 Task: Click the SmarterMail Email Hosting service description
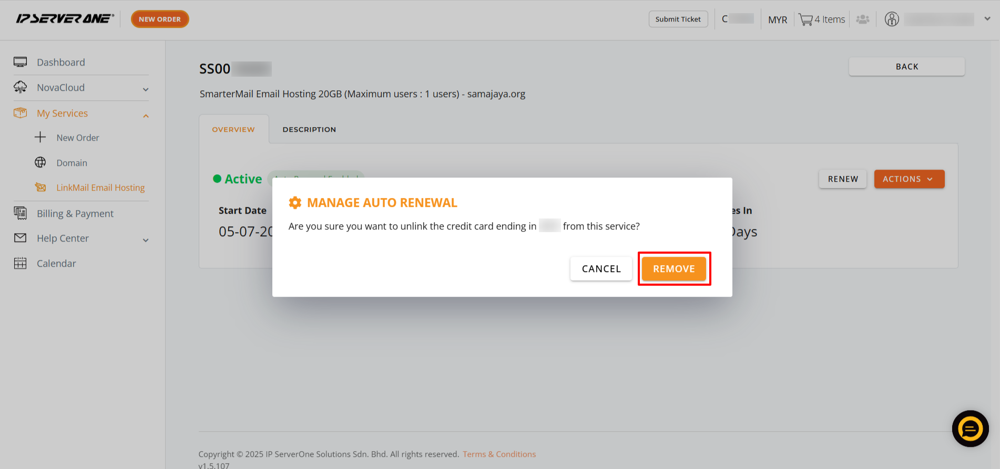pos(362,93)
